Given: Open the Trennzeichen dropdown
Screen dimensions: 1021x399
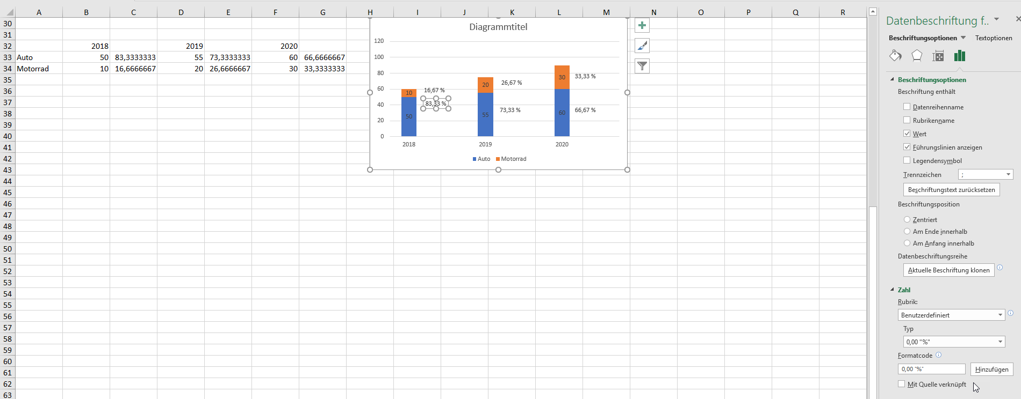Looking at the screenshot, I should (986, 174).
